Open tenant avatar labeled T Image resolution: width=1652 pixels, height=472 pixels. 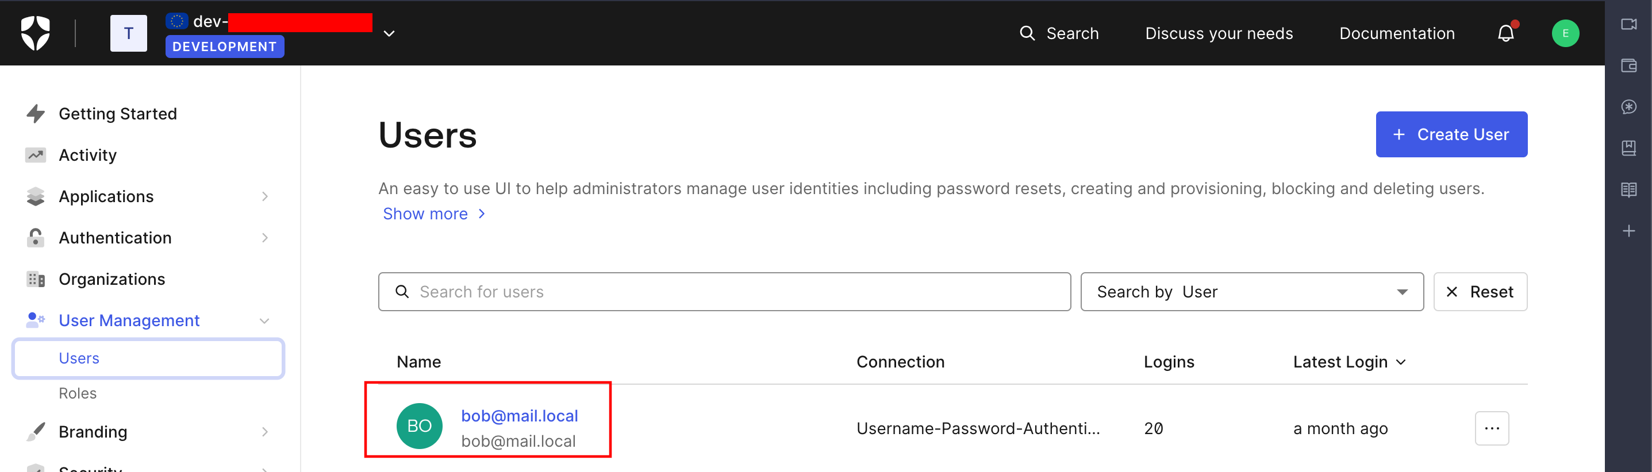pyautogui.click(x=128, y=33)
